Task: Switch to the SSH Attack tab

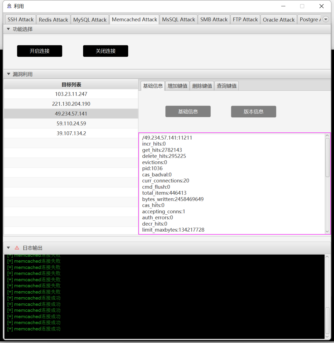Action: point(20,19)
